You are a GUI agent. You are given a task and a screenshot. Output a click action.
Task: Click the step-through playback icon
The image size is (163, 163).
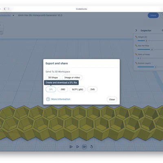point(71,147)
